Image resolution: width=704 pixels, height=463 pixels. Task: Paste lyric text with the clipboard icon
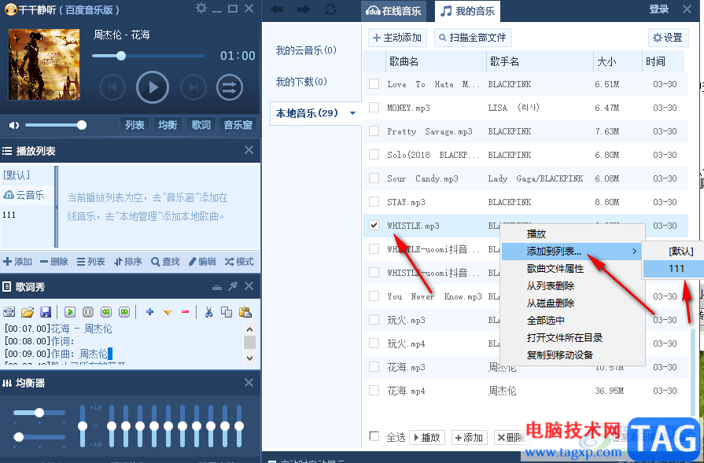[x=245, y=312]
